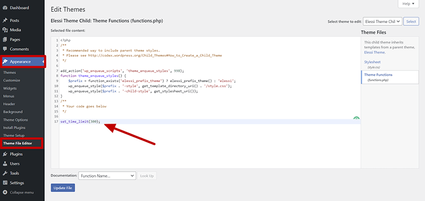
Task: Click empty line 16 in code editor
Action: coord(210,117)
